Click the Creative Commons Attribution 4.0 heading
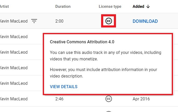178x112 pixels. pos(82,42)
